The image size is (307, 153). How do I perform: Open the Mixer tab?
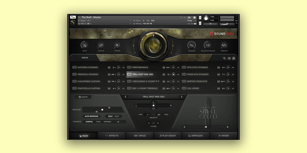coord(223,136)
